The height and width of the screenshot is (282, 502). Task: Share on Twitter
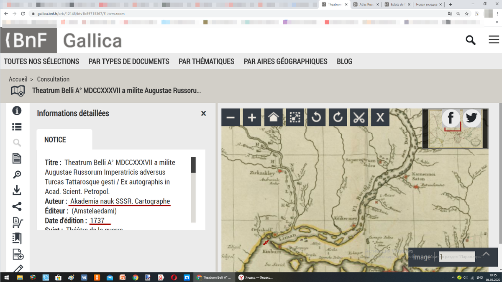point(471,118)
